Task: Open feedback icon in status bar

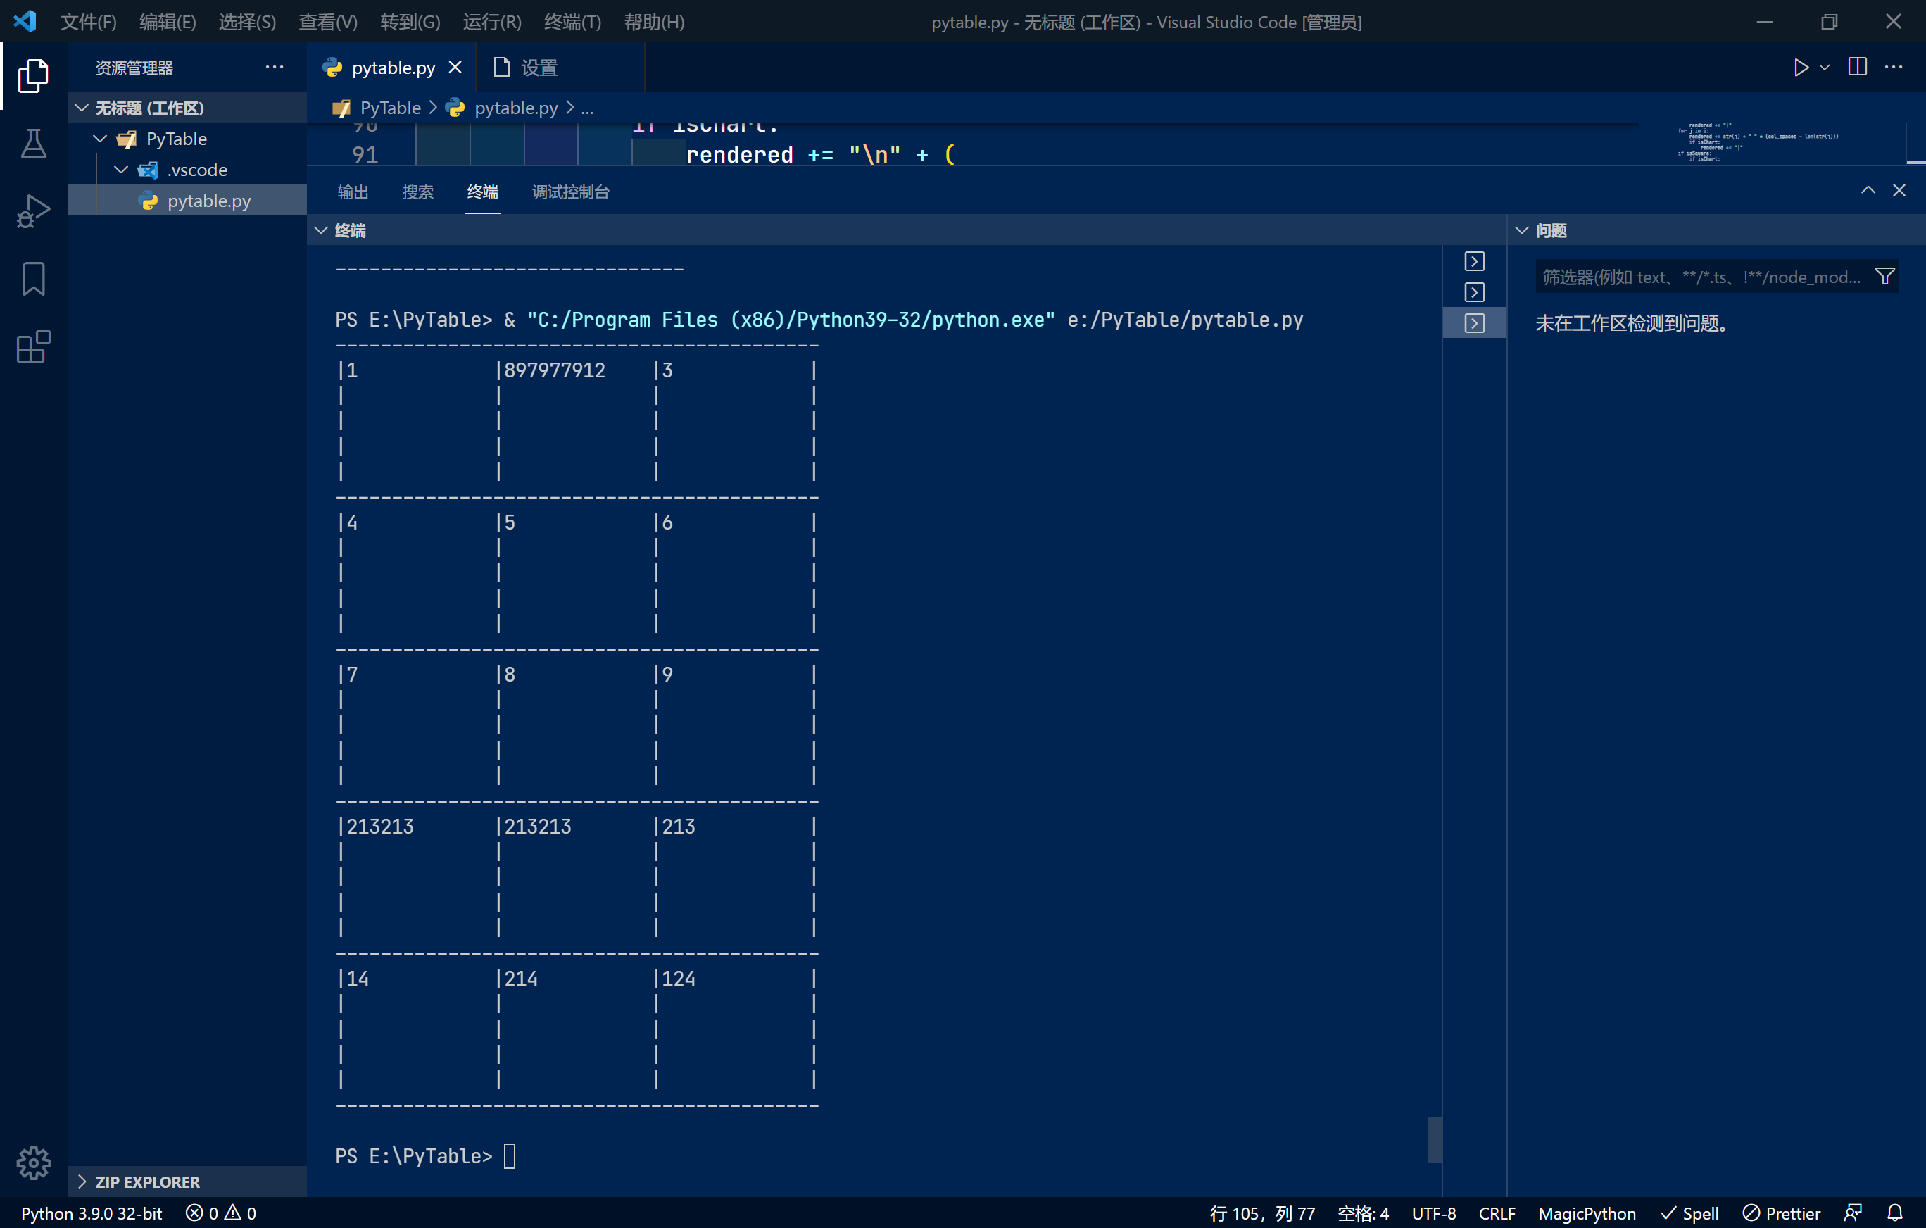Action: point(1852,1213)
